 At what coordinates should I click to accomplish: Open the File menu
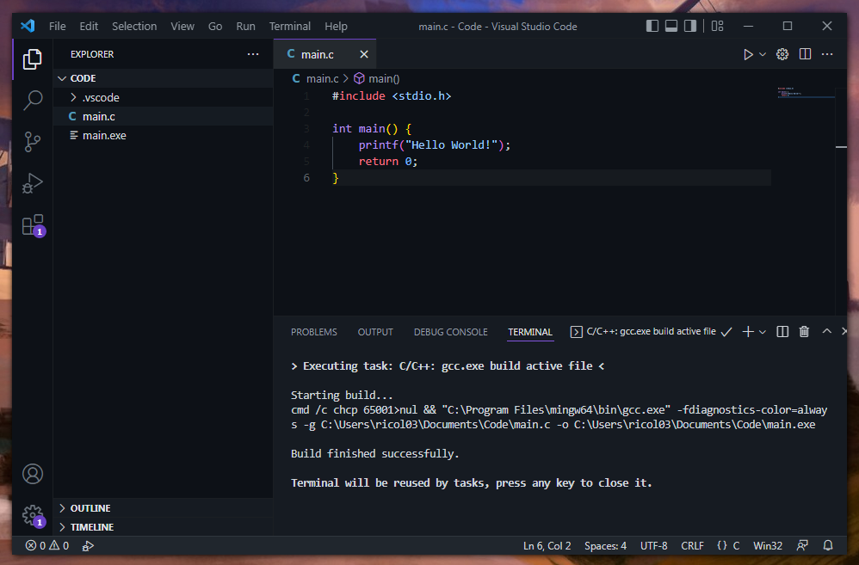point(57,27)
